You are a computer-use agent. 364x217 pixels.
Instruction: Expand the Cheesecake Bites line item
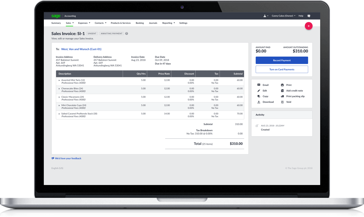click(59, 89)
